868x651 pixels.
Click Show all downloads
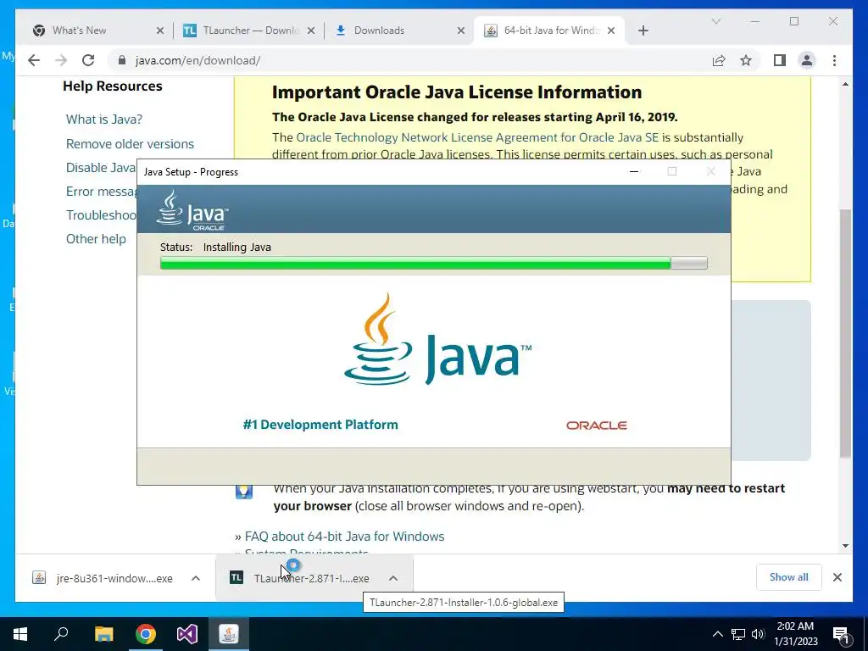tap(789, 577)
